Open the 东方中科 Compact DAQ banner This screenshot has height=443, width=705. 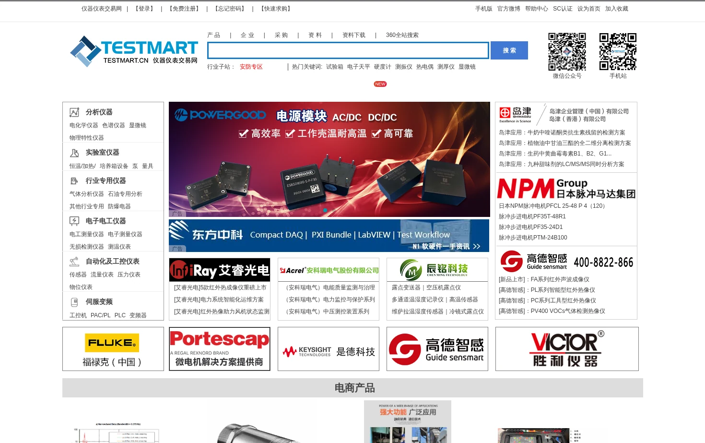pos(329,236)
